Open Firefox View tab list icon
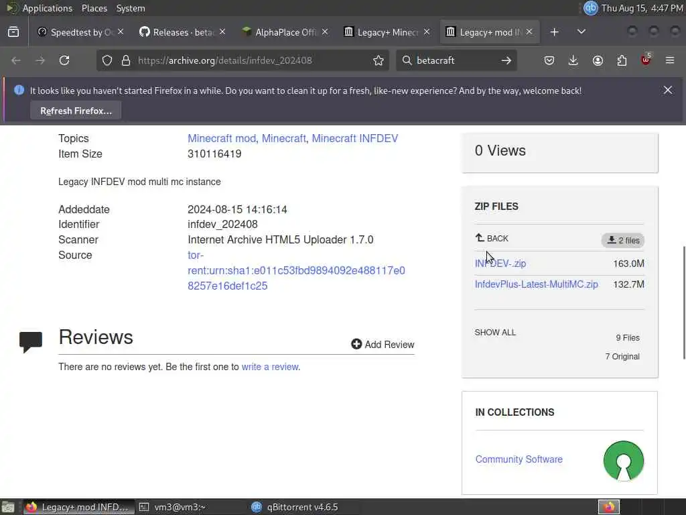Screen dimensions: 686x515 13,32
